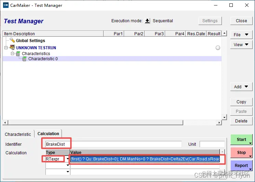The height and width of the screenshot is (182, 255).
Task: Click the UNKNOWN TESTRUN result status circle
Action: (218, 48)
